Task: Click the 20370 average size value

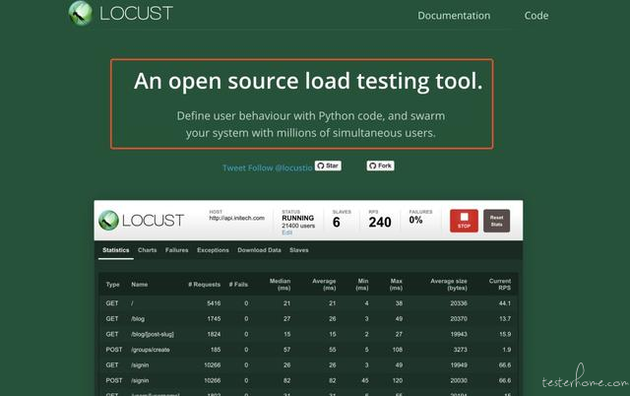Action: pyautogui.click(x=459, y=319)
